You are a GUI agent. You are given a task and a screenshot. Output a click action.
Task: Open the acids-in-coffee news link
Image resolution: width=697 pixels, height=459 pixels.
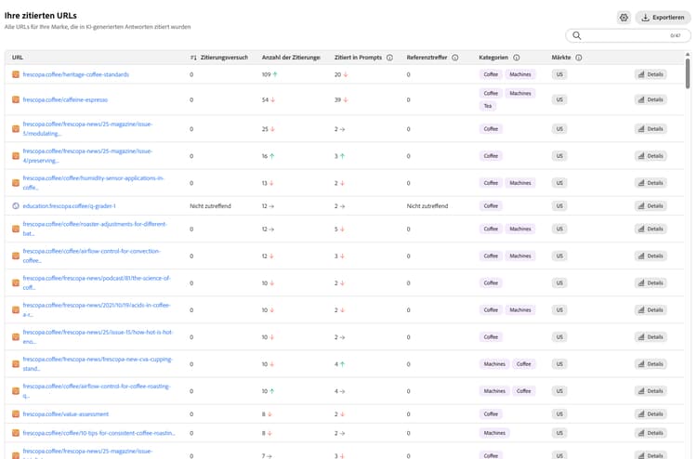97,310
